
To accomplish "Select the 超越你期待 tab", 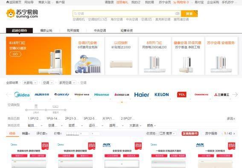I will (20, 31).
